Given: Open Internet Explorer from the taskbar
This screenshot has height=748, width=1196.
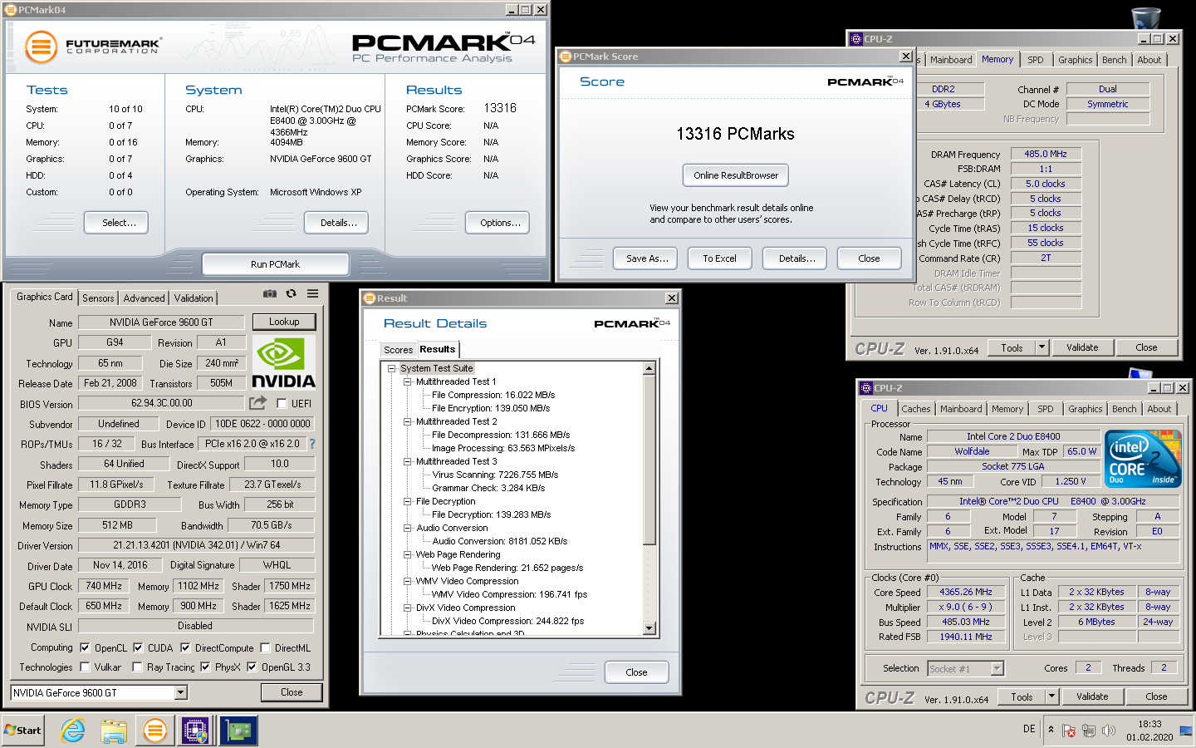Looking at the screenshot, I should pyautogui.click(x=73, y=731).
